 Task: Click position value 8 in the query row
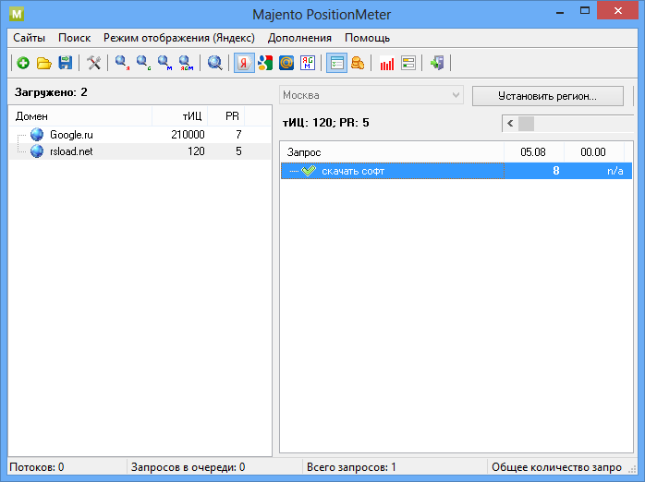[555, 171]
